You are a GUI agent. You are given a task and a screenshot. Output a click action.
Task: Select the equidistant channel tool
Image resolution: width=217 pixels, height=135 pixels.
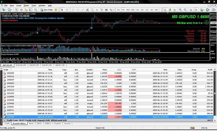pos(87,10)
